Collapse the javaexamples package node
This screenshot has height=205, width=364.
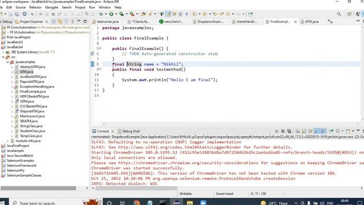coord(7,62)
